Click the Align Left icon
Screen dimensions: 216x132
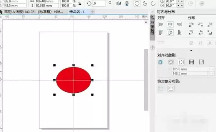[x=161, y=25]
